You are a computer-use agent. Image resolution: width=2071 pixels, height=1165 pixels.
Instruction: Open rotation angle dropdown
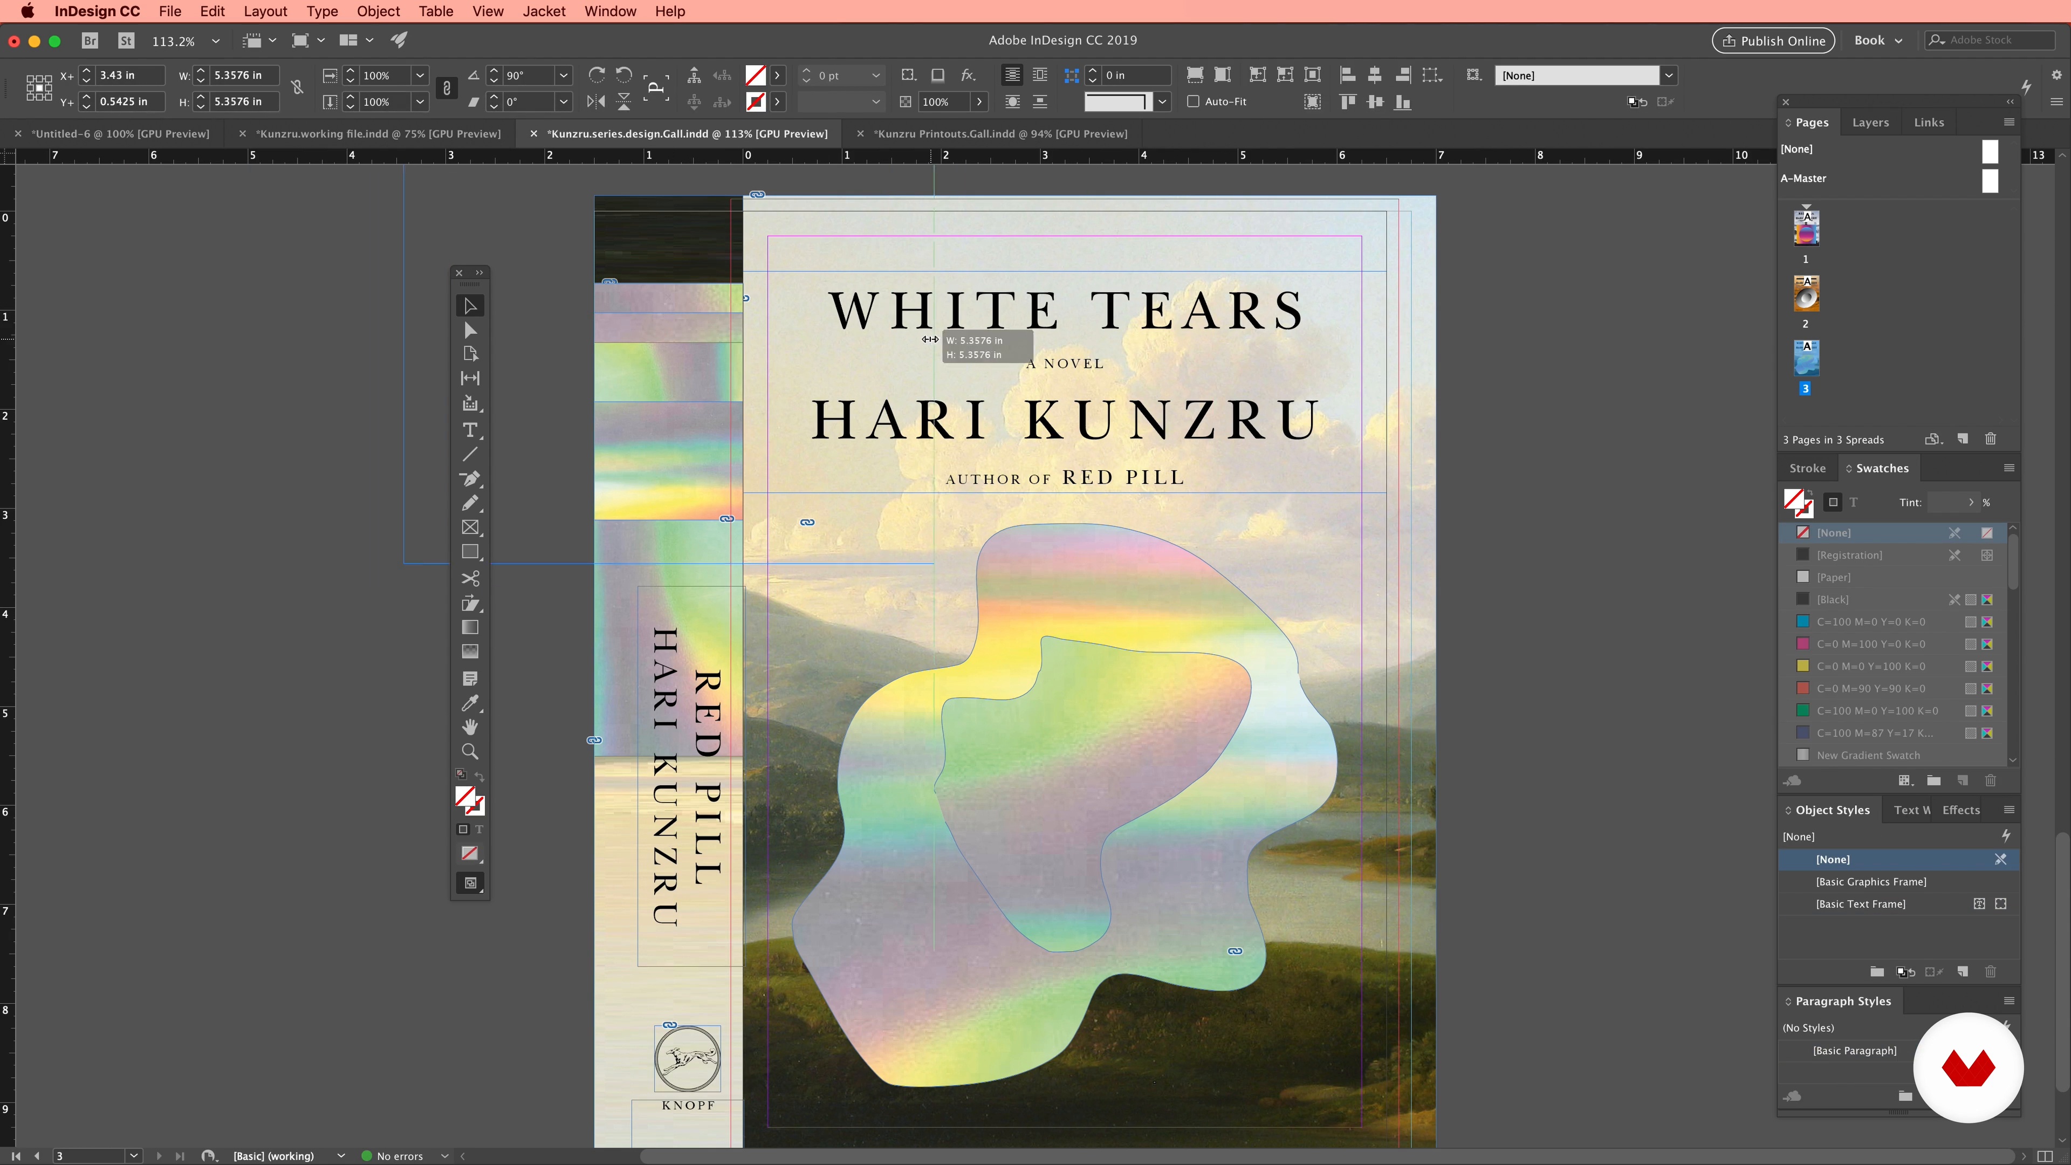tap(564, 75)
